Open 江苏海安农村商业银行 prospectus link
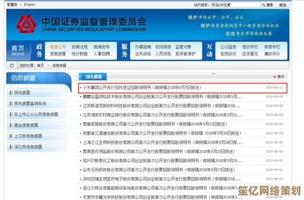Screen dimensions: 304x200 coord(163,115)
